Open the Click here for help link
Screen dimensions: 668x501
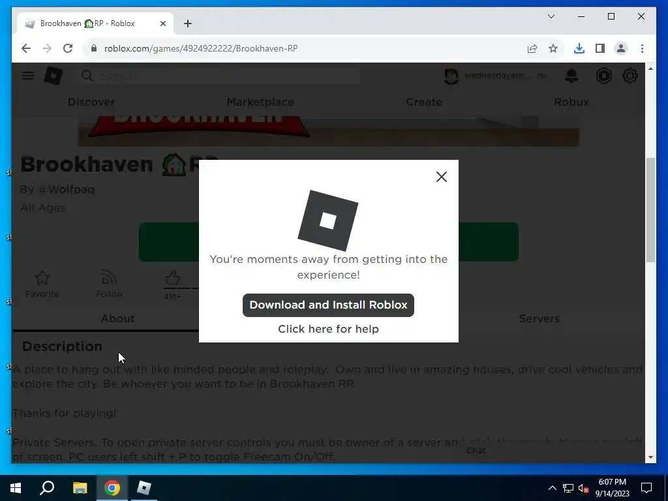328,329
